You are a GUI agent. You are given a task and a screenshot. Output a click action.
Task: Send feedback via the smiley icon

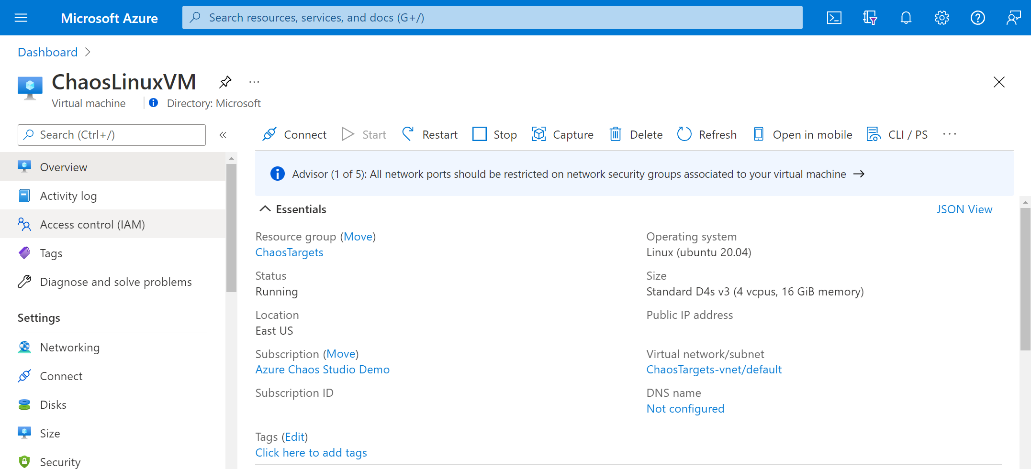tap(1013, 18)
